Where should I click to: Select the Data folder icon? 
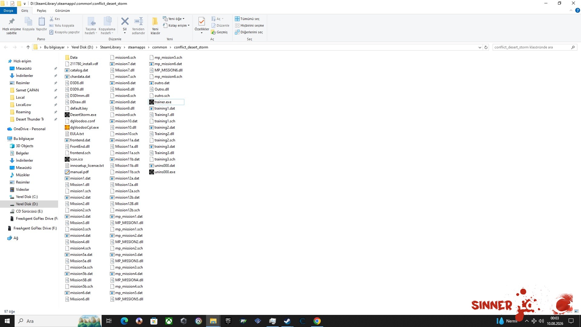click(x=67, y=58)
